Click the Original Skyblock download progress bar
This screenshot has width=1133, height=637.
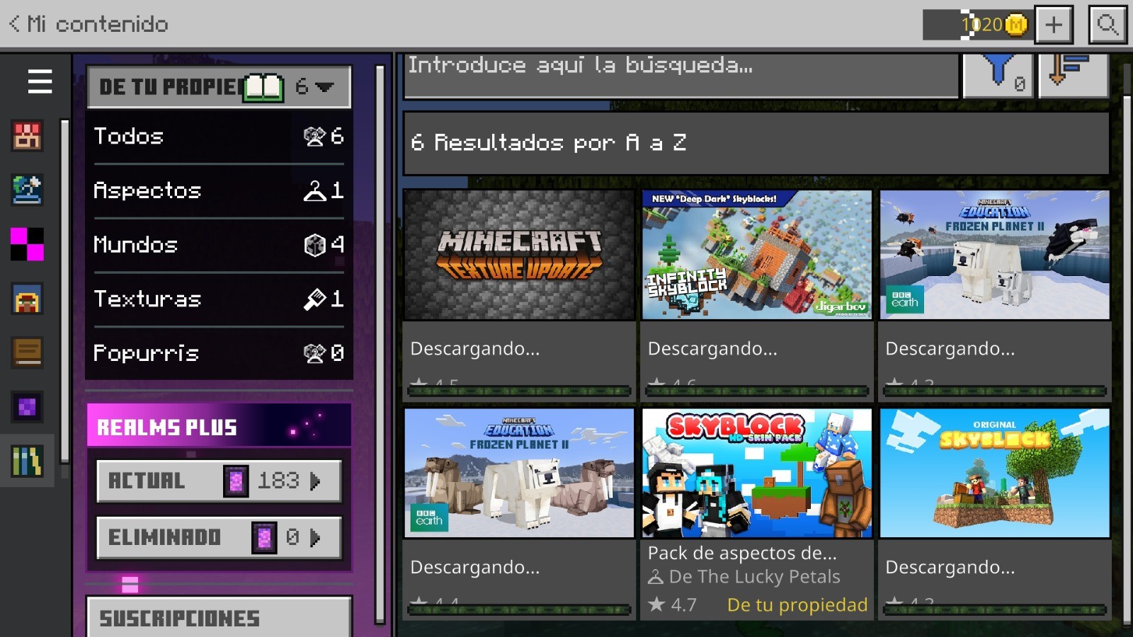[x=995, y=609]
